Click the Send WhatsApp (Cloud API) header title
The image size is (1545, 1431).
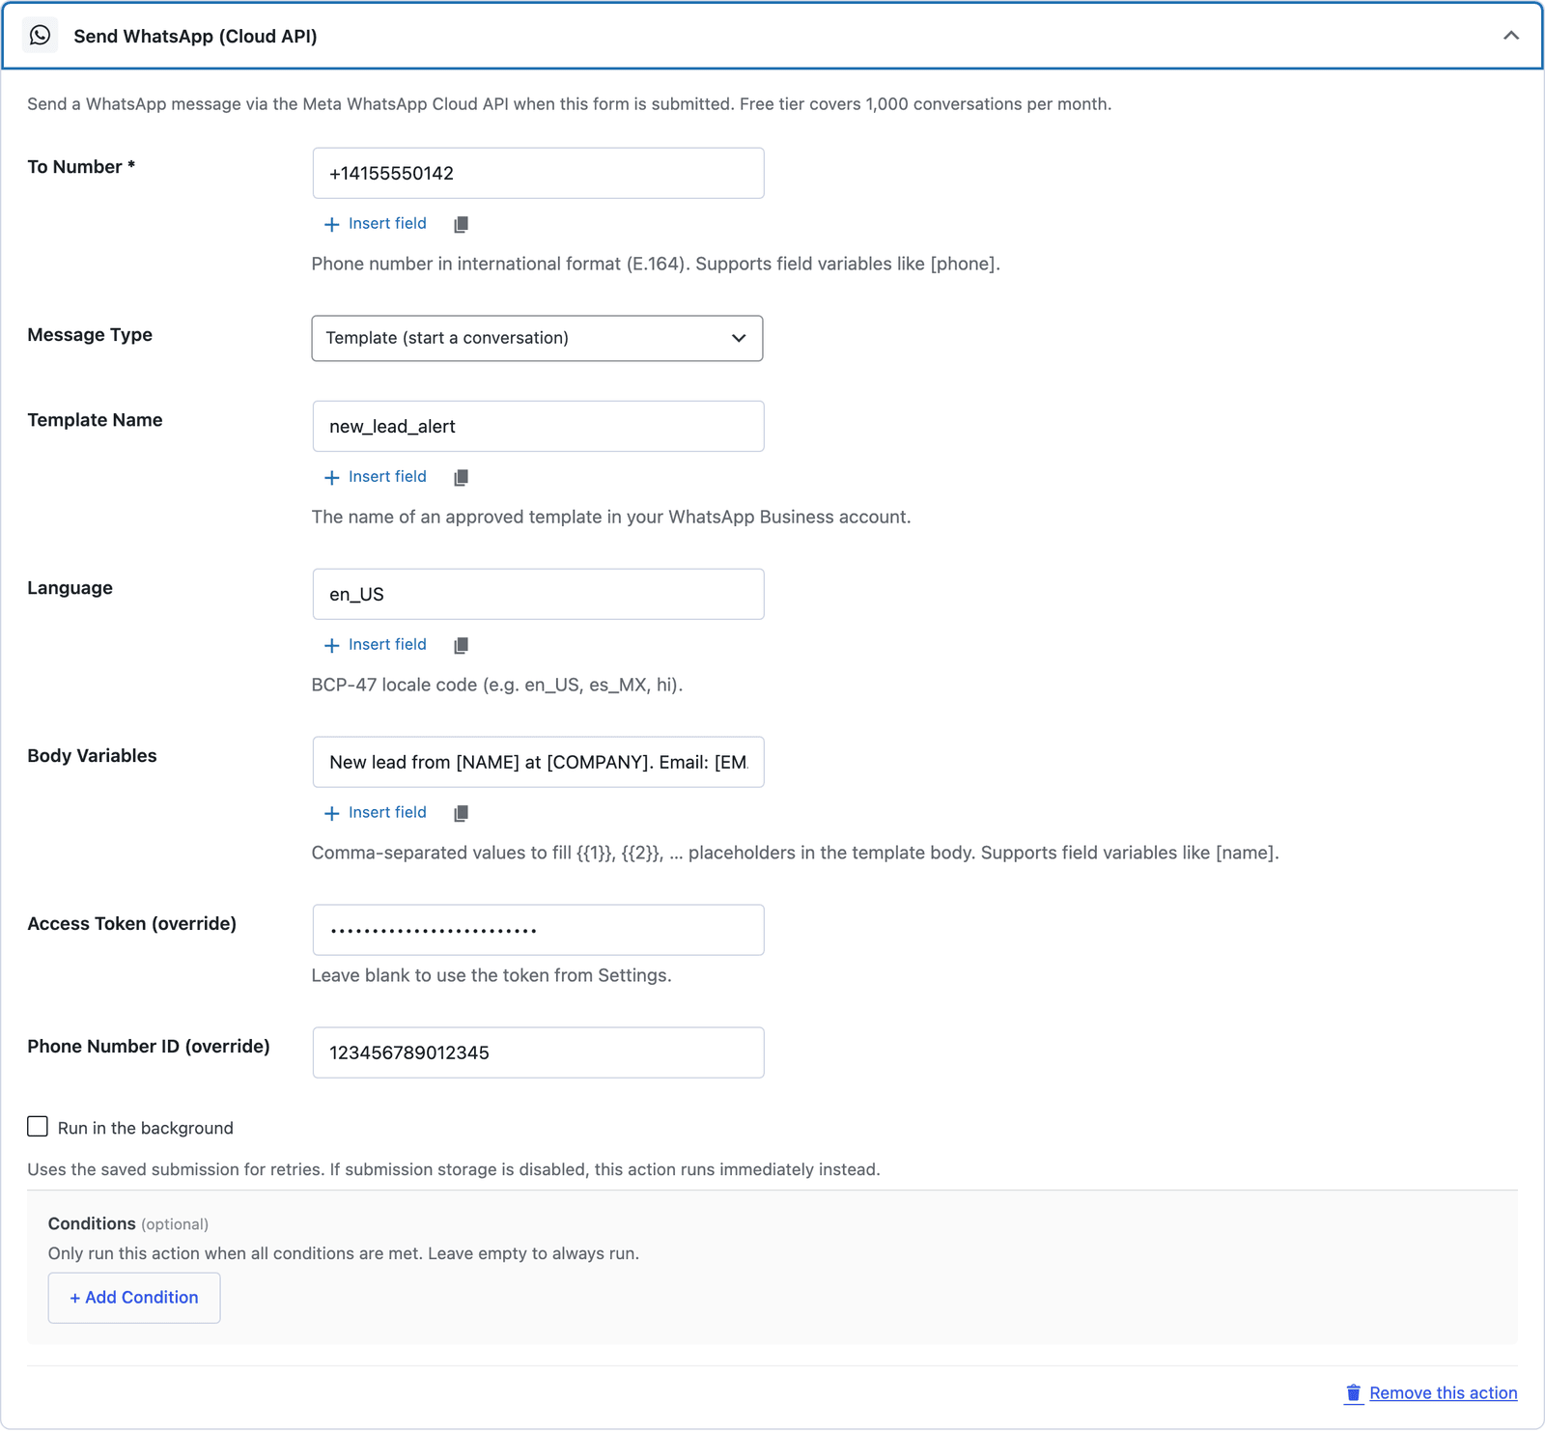point(195,36)
